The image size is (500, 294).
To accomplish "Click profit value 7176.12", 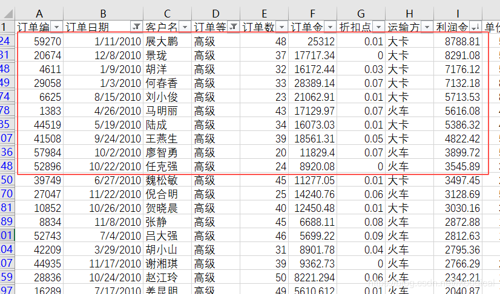I will (462, 69).
